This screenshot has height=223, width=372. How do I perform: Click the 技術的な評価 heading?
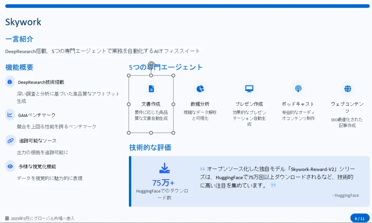click(150, 148)
